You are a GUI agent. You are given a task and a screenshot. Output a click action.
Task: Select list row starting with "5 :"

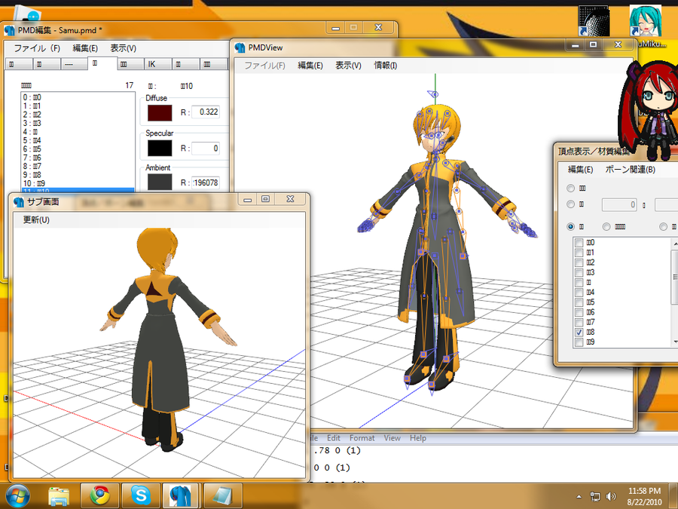click(x=78, y=141)
